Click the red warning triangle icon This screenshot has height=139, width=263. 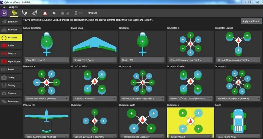[x=45, y=13]
